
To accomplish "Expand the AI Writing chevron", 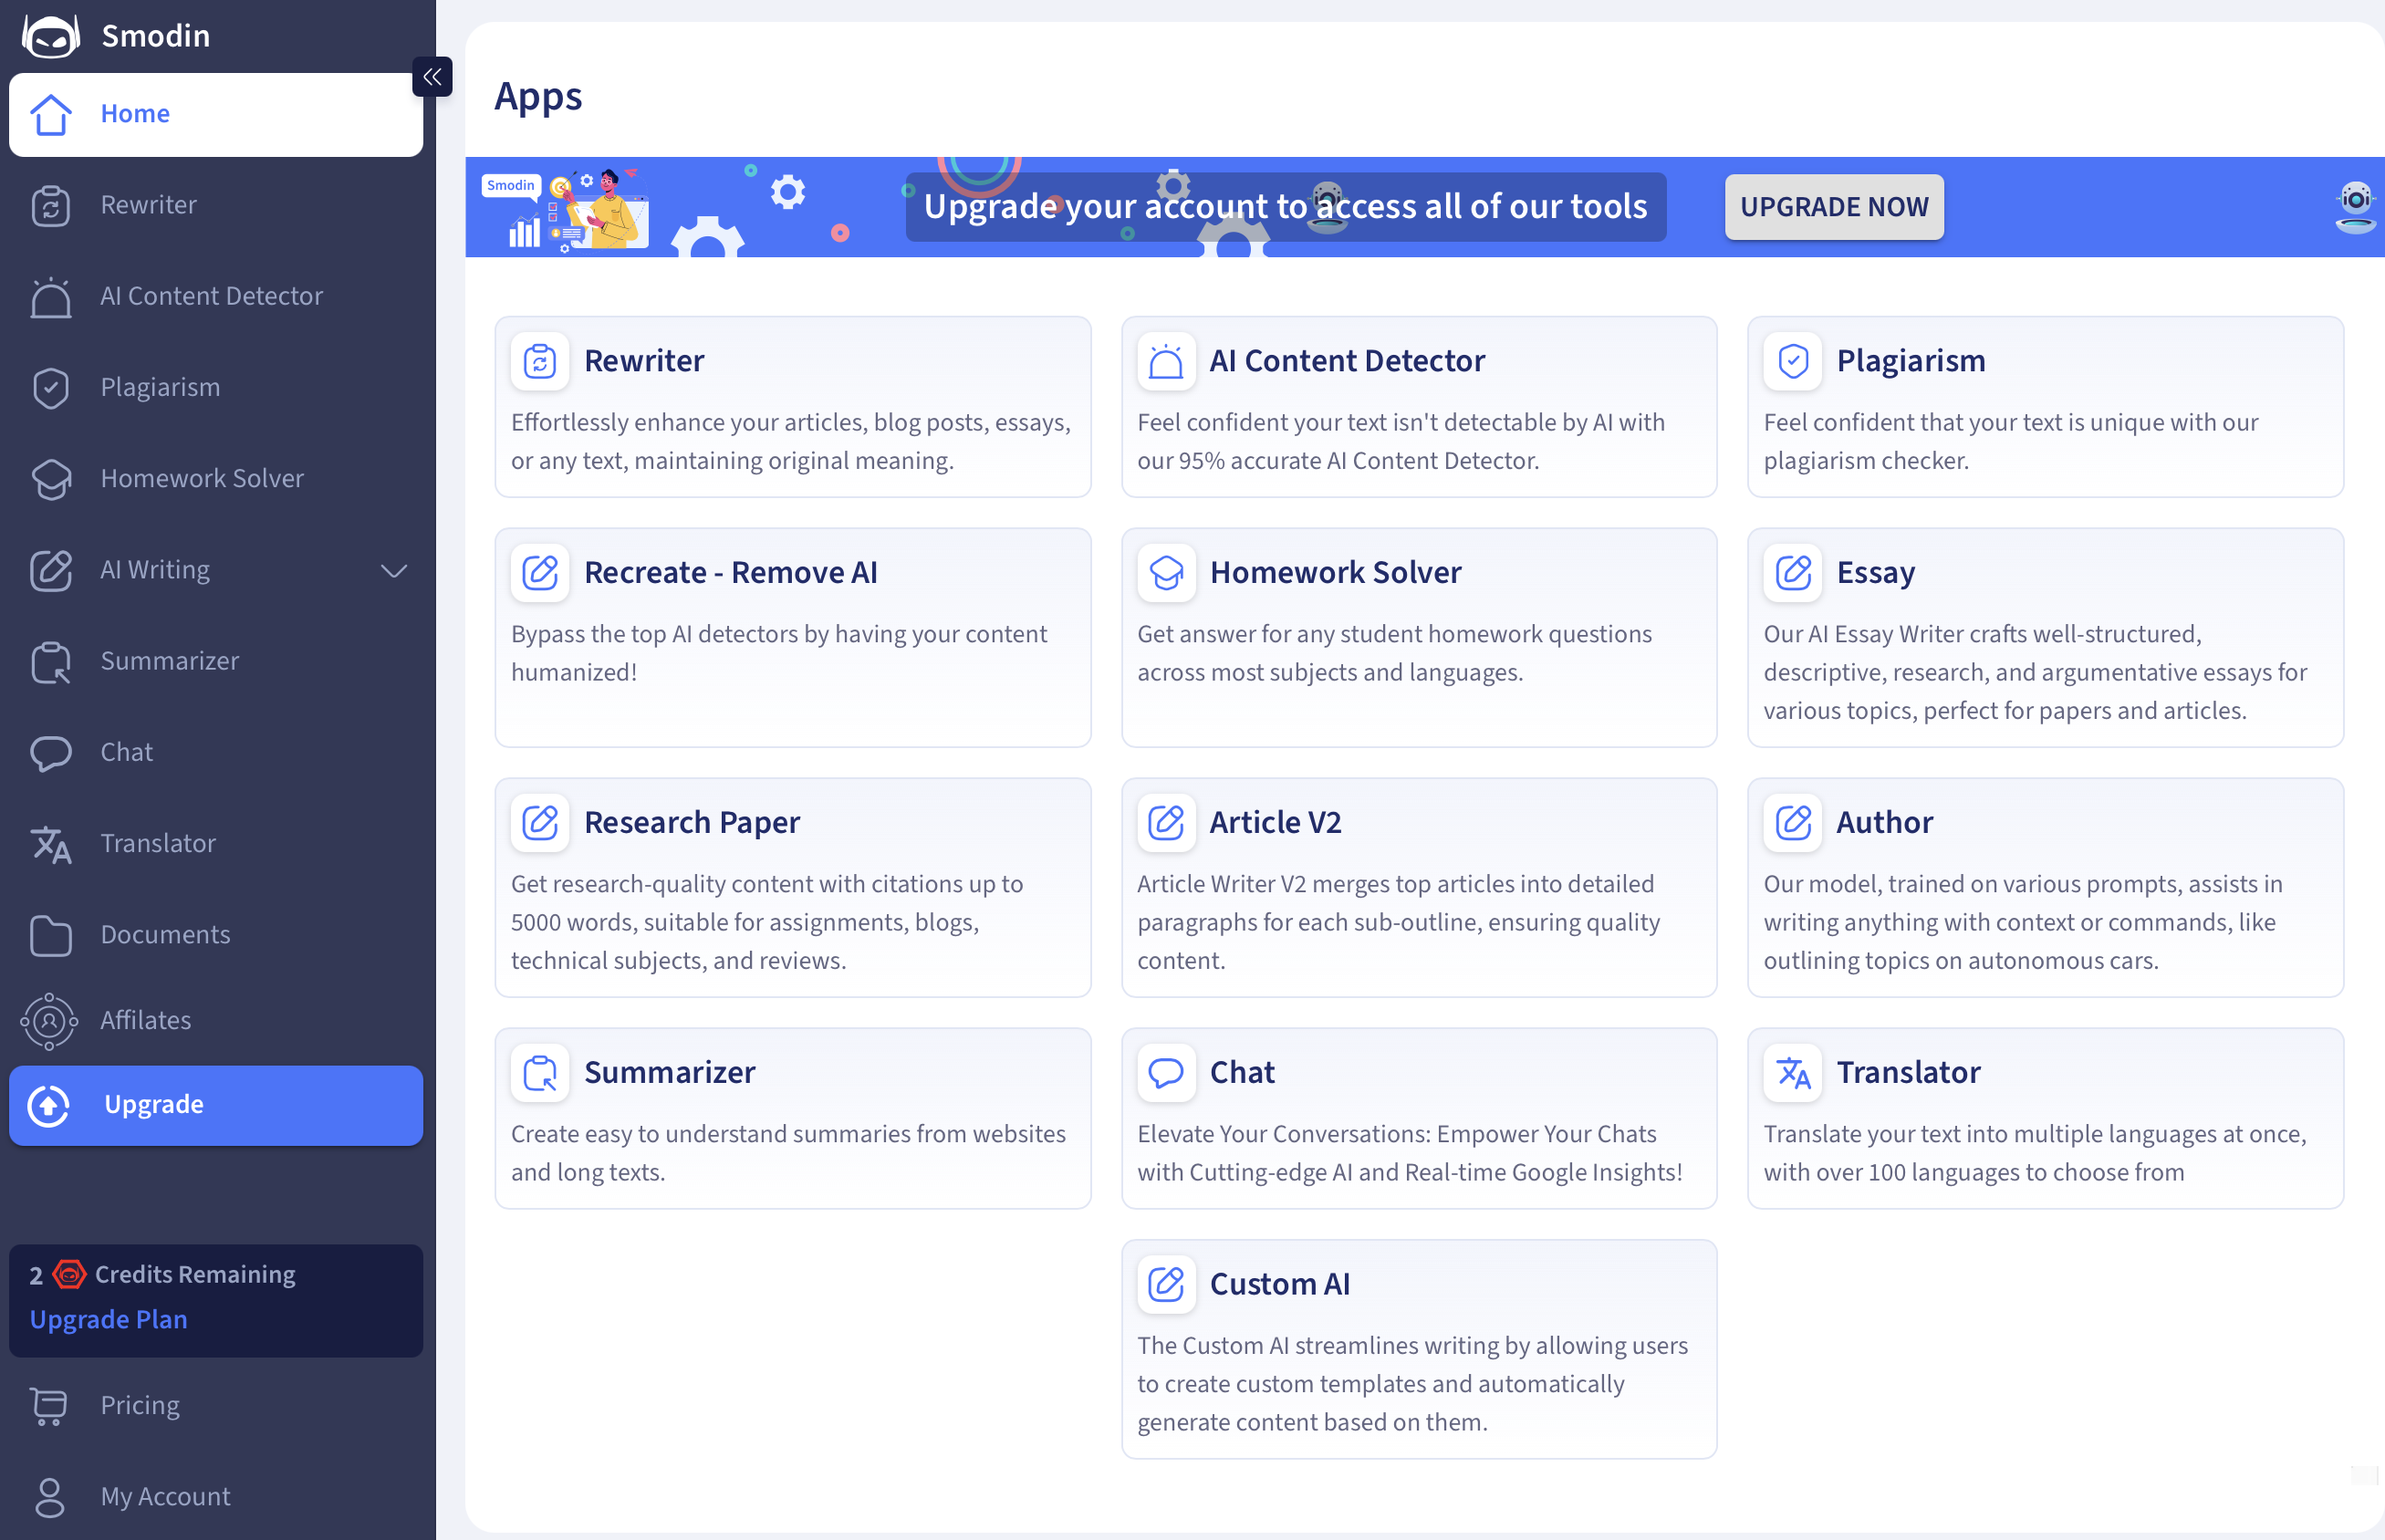I will click(394, 570).
